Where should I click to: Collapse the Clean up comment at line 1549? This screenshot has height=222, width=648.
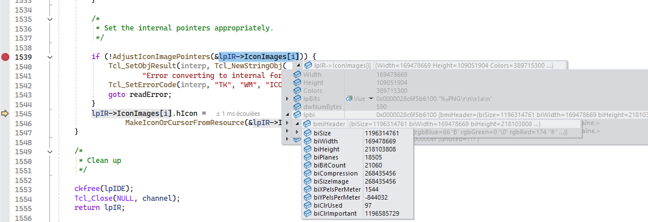50,151
